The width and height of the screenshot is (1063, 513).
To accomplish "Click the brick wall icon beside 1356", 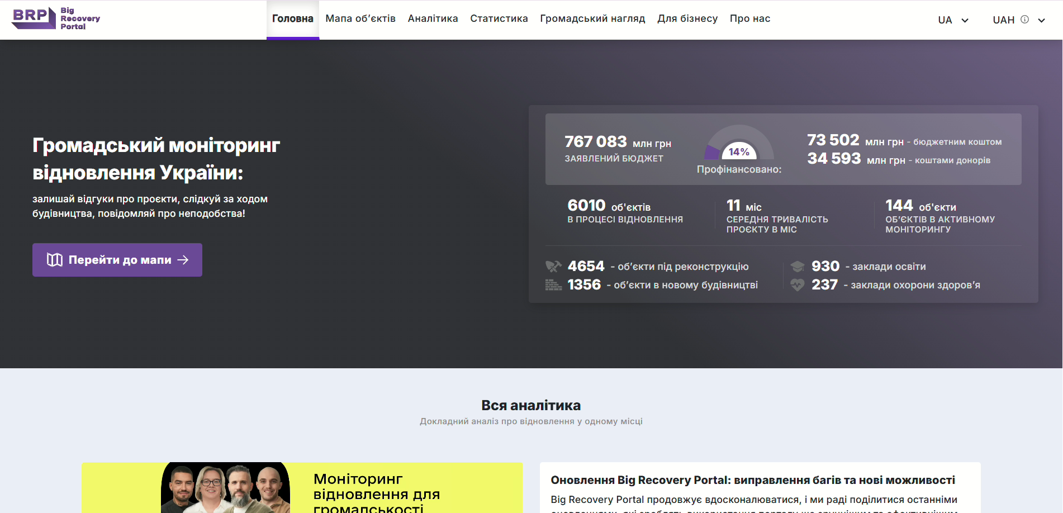I will (553, 285).
